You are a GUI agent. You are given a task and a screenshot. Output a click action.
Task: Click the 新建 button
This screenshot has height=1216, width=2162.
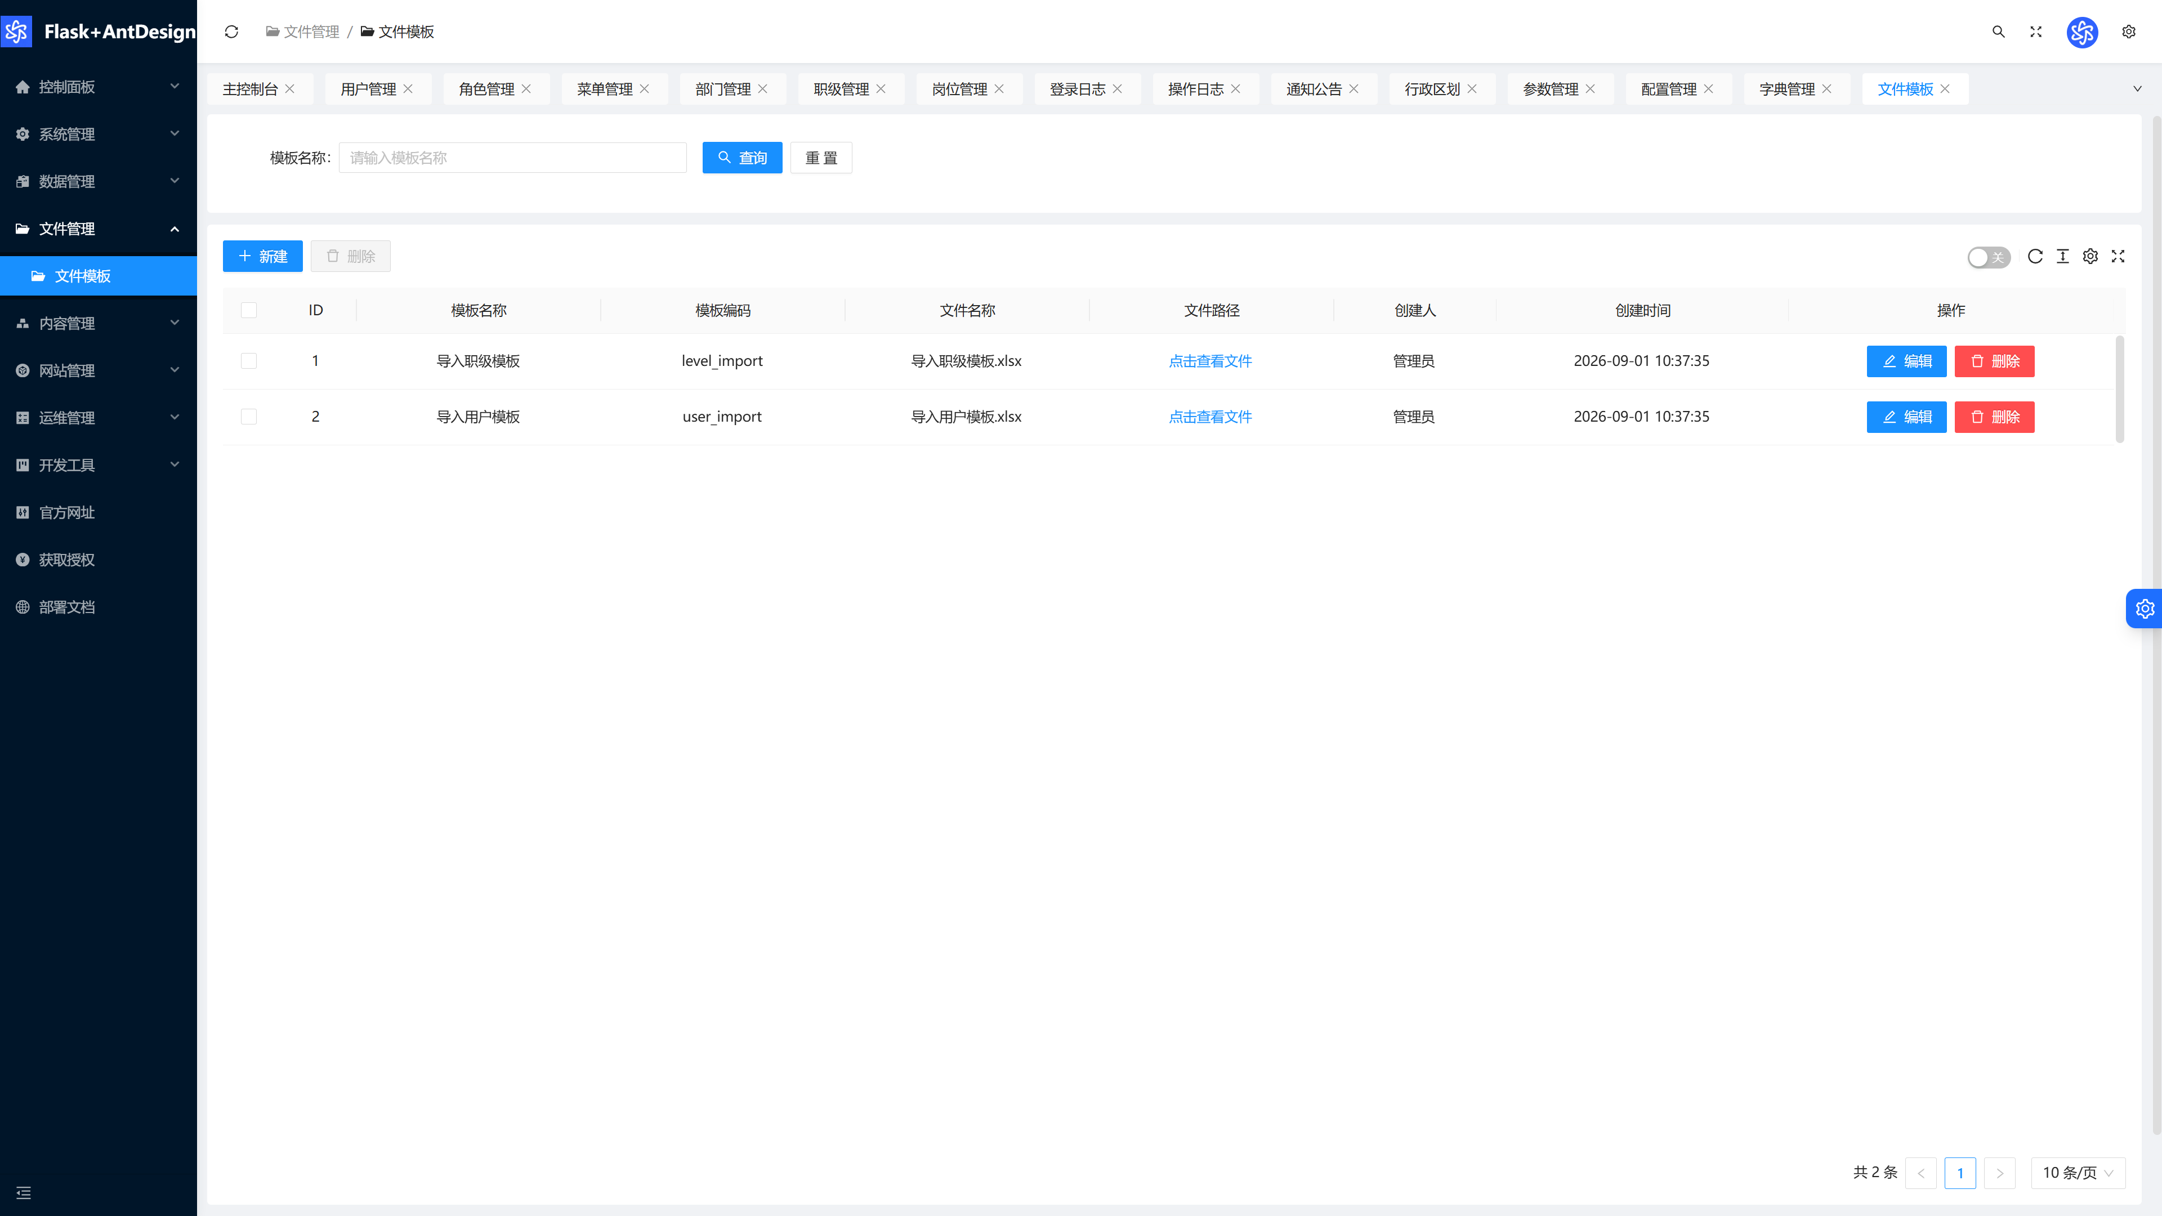263,256
